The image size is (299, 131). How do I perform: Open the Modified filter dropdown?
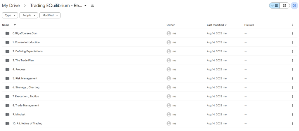click(50, 15)
